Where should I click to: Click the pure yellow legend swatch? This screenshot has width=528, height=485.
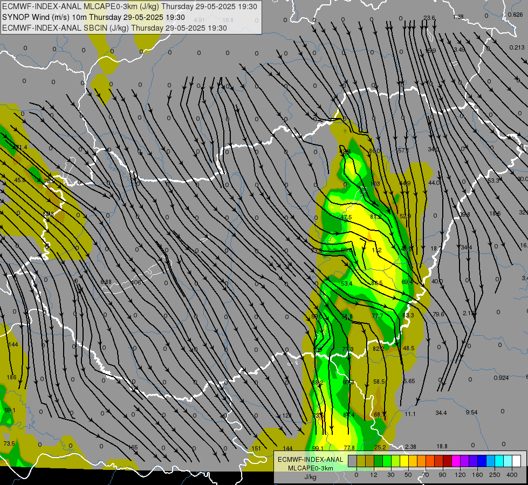click(x=404, y=461)
